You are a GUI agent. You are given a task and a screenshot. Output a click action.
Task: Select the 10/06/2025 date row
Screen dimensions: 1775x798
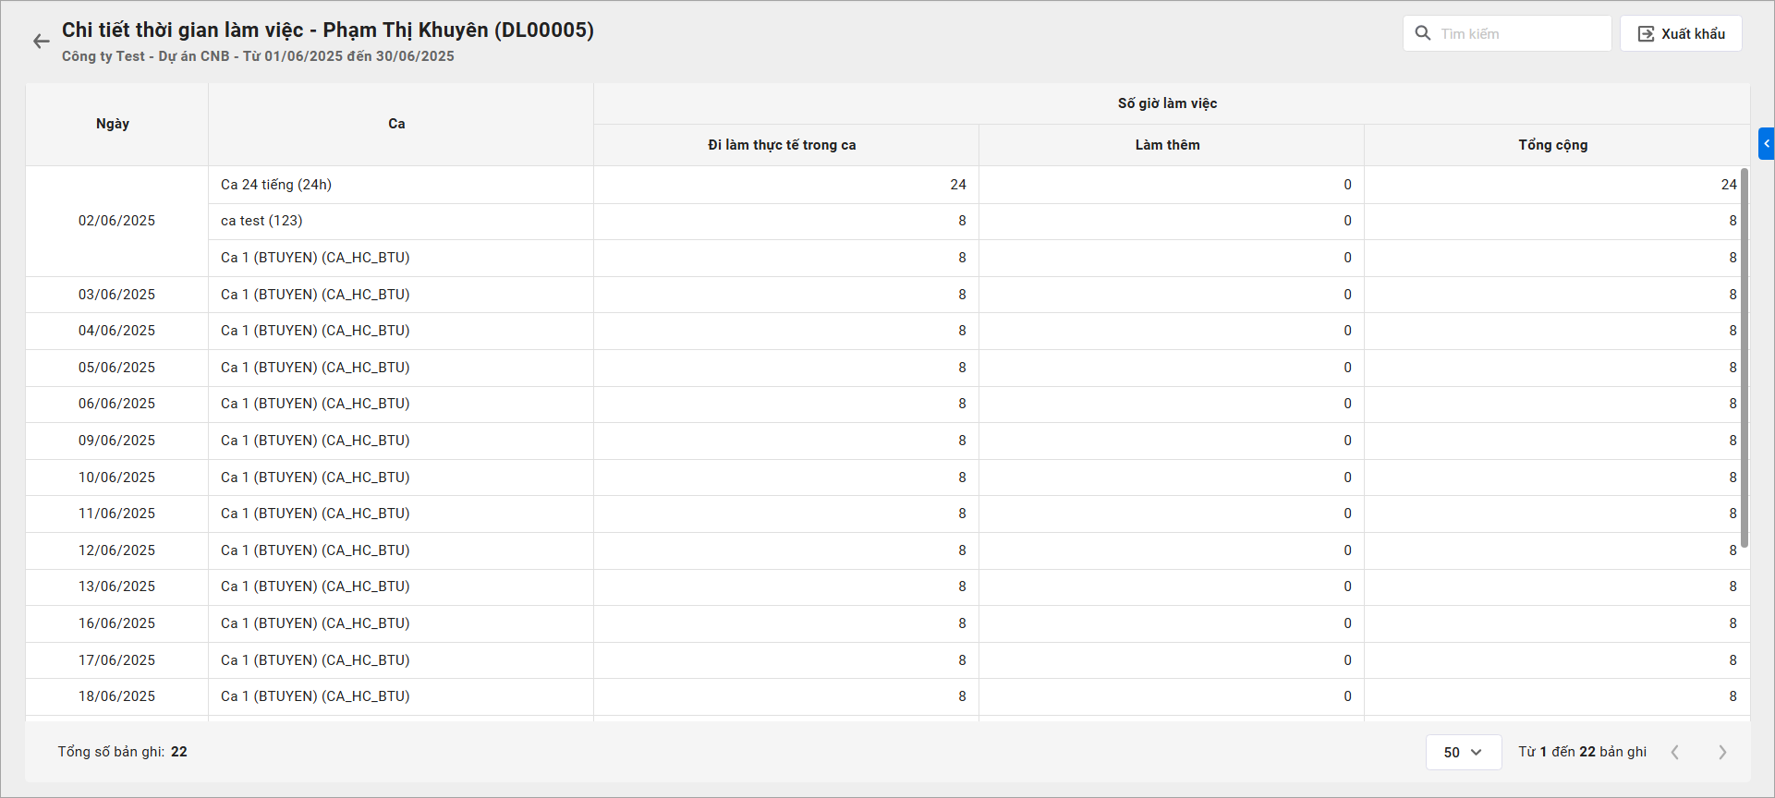point(116,478)
